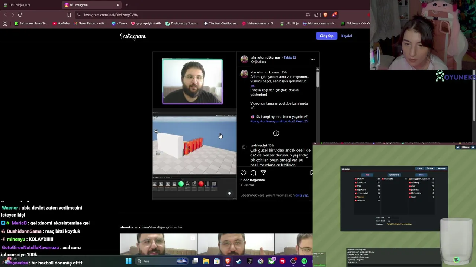Click the giriş yap link under likes
The height and width of the screenshot is (267, 476).
point(302,195)
